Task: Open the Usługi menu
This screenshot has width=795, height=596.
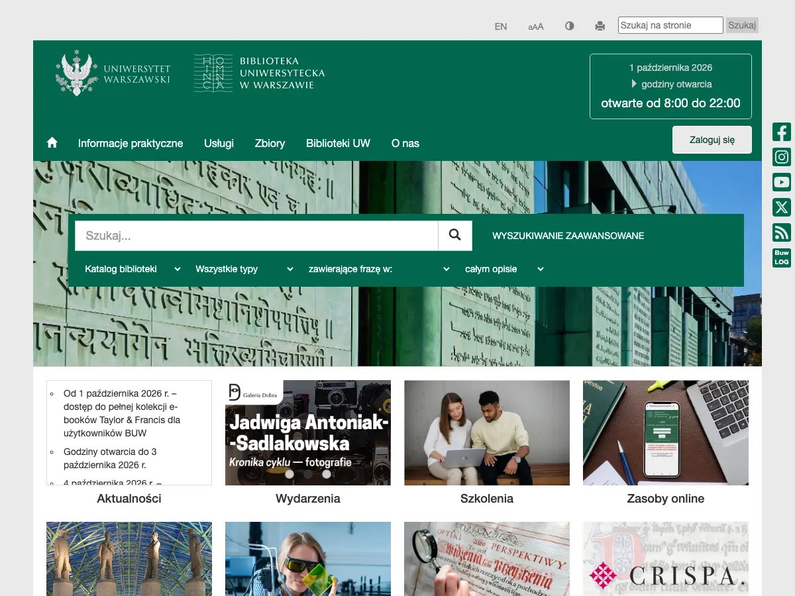Action: (x=219, y=143)
